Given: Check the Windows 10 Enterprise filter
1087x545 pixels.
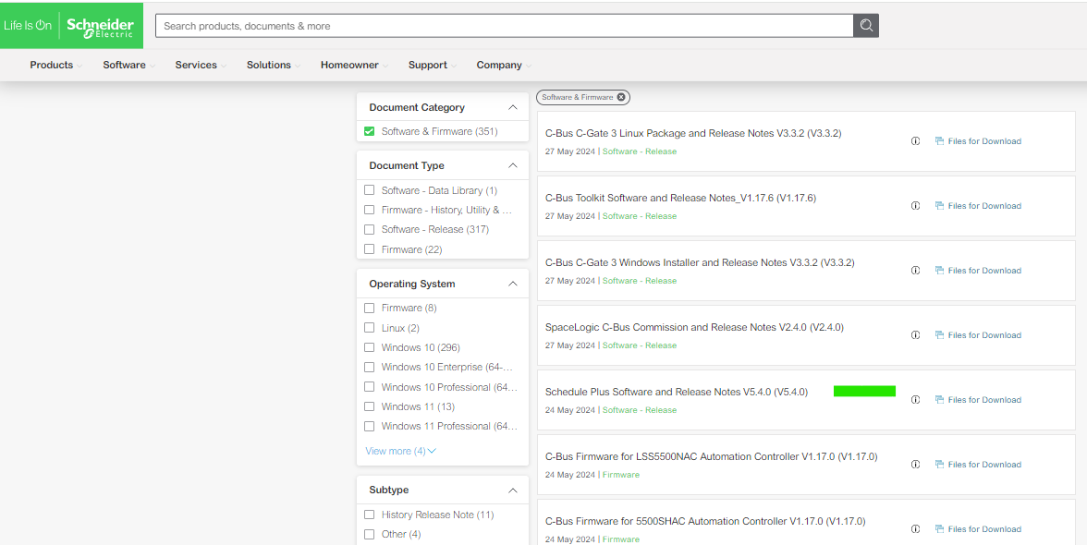Looking at the screenshot, I should [369, 367].
